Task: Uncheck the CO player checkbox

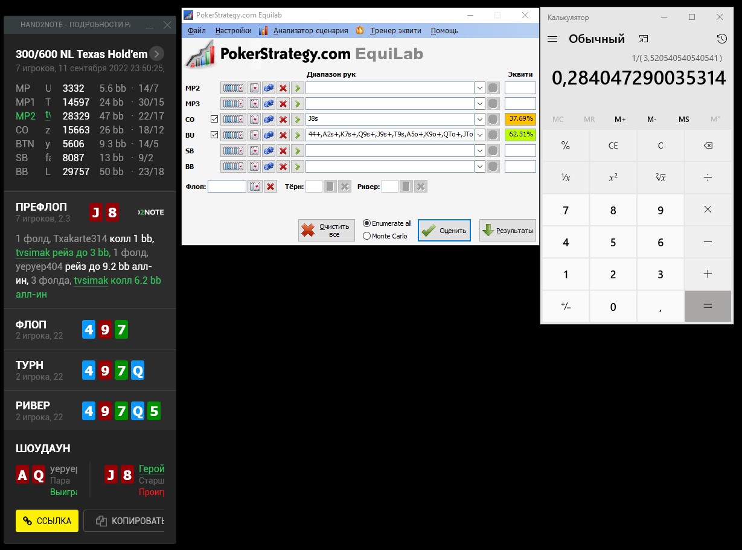Action: 214,120
